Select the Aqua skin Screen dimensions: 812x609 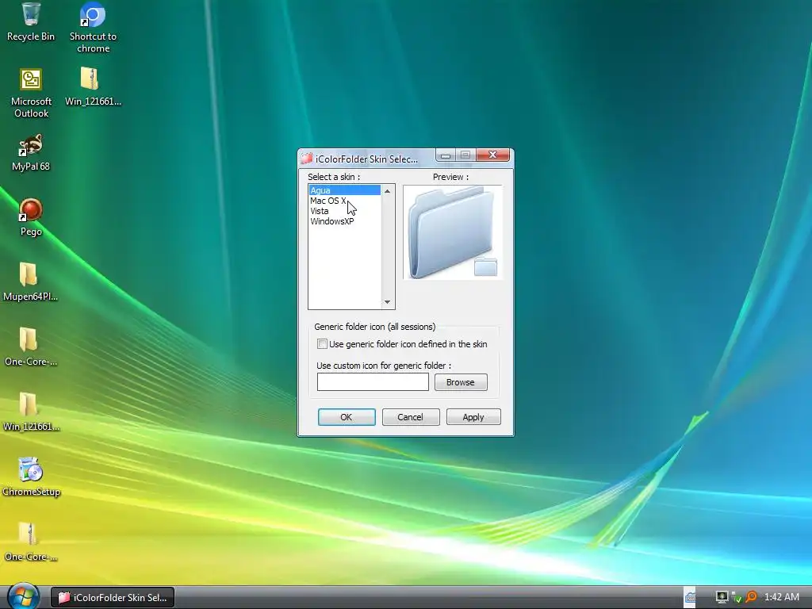344,190
